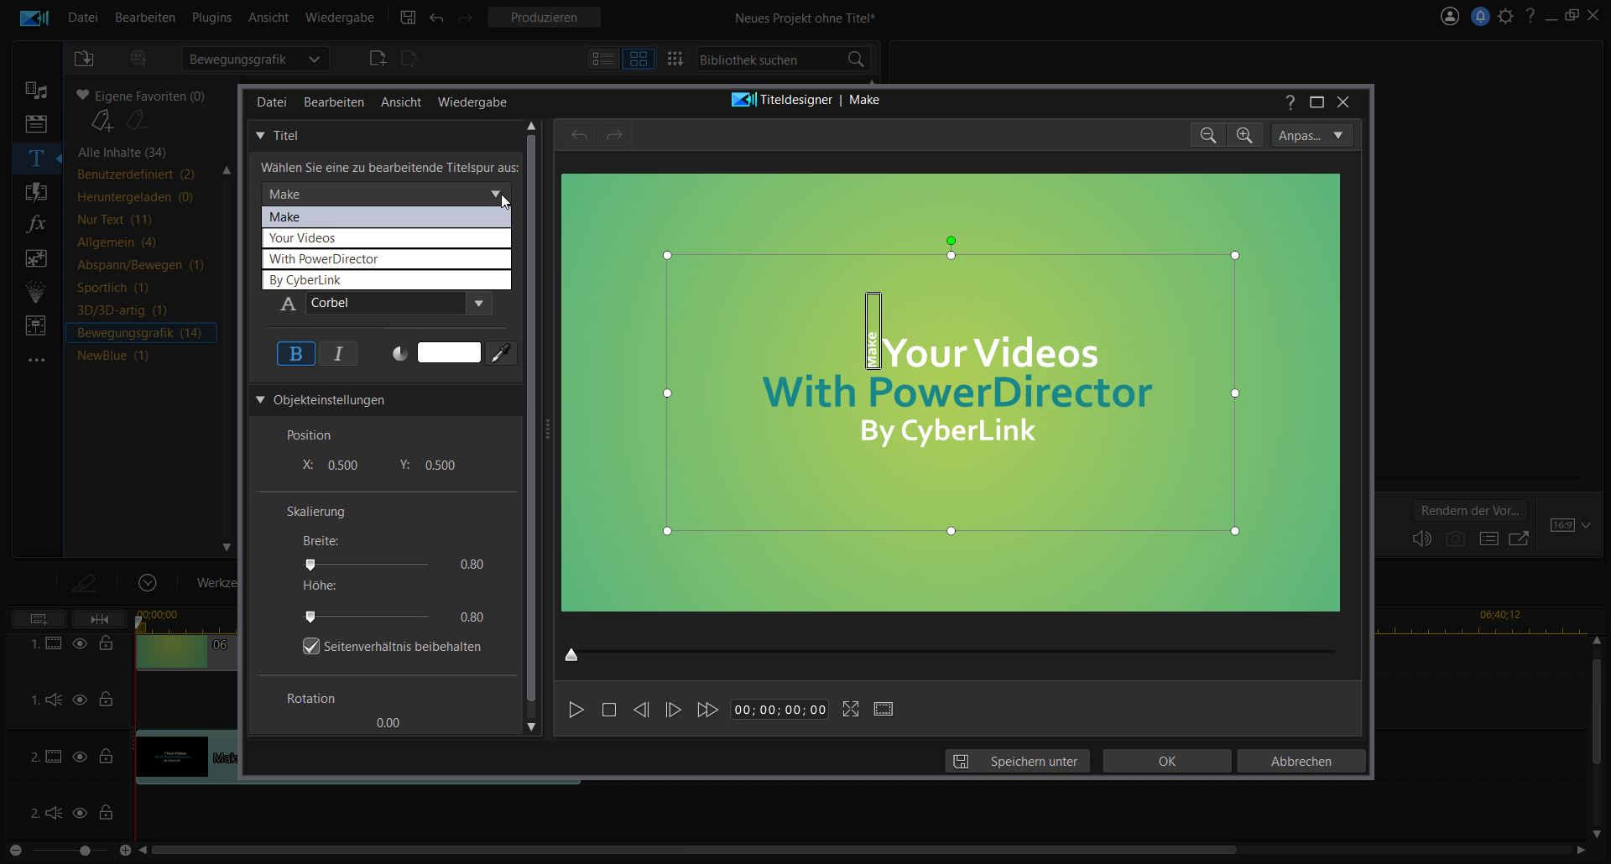
Task: Collapse the Objekteinstellungen section
Action: (260, 400)
